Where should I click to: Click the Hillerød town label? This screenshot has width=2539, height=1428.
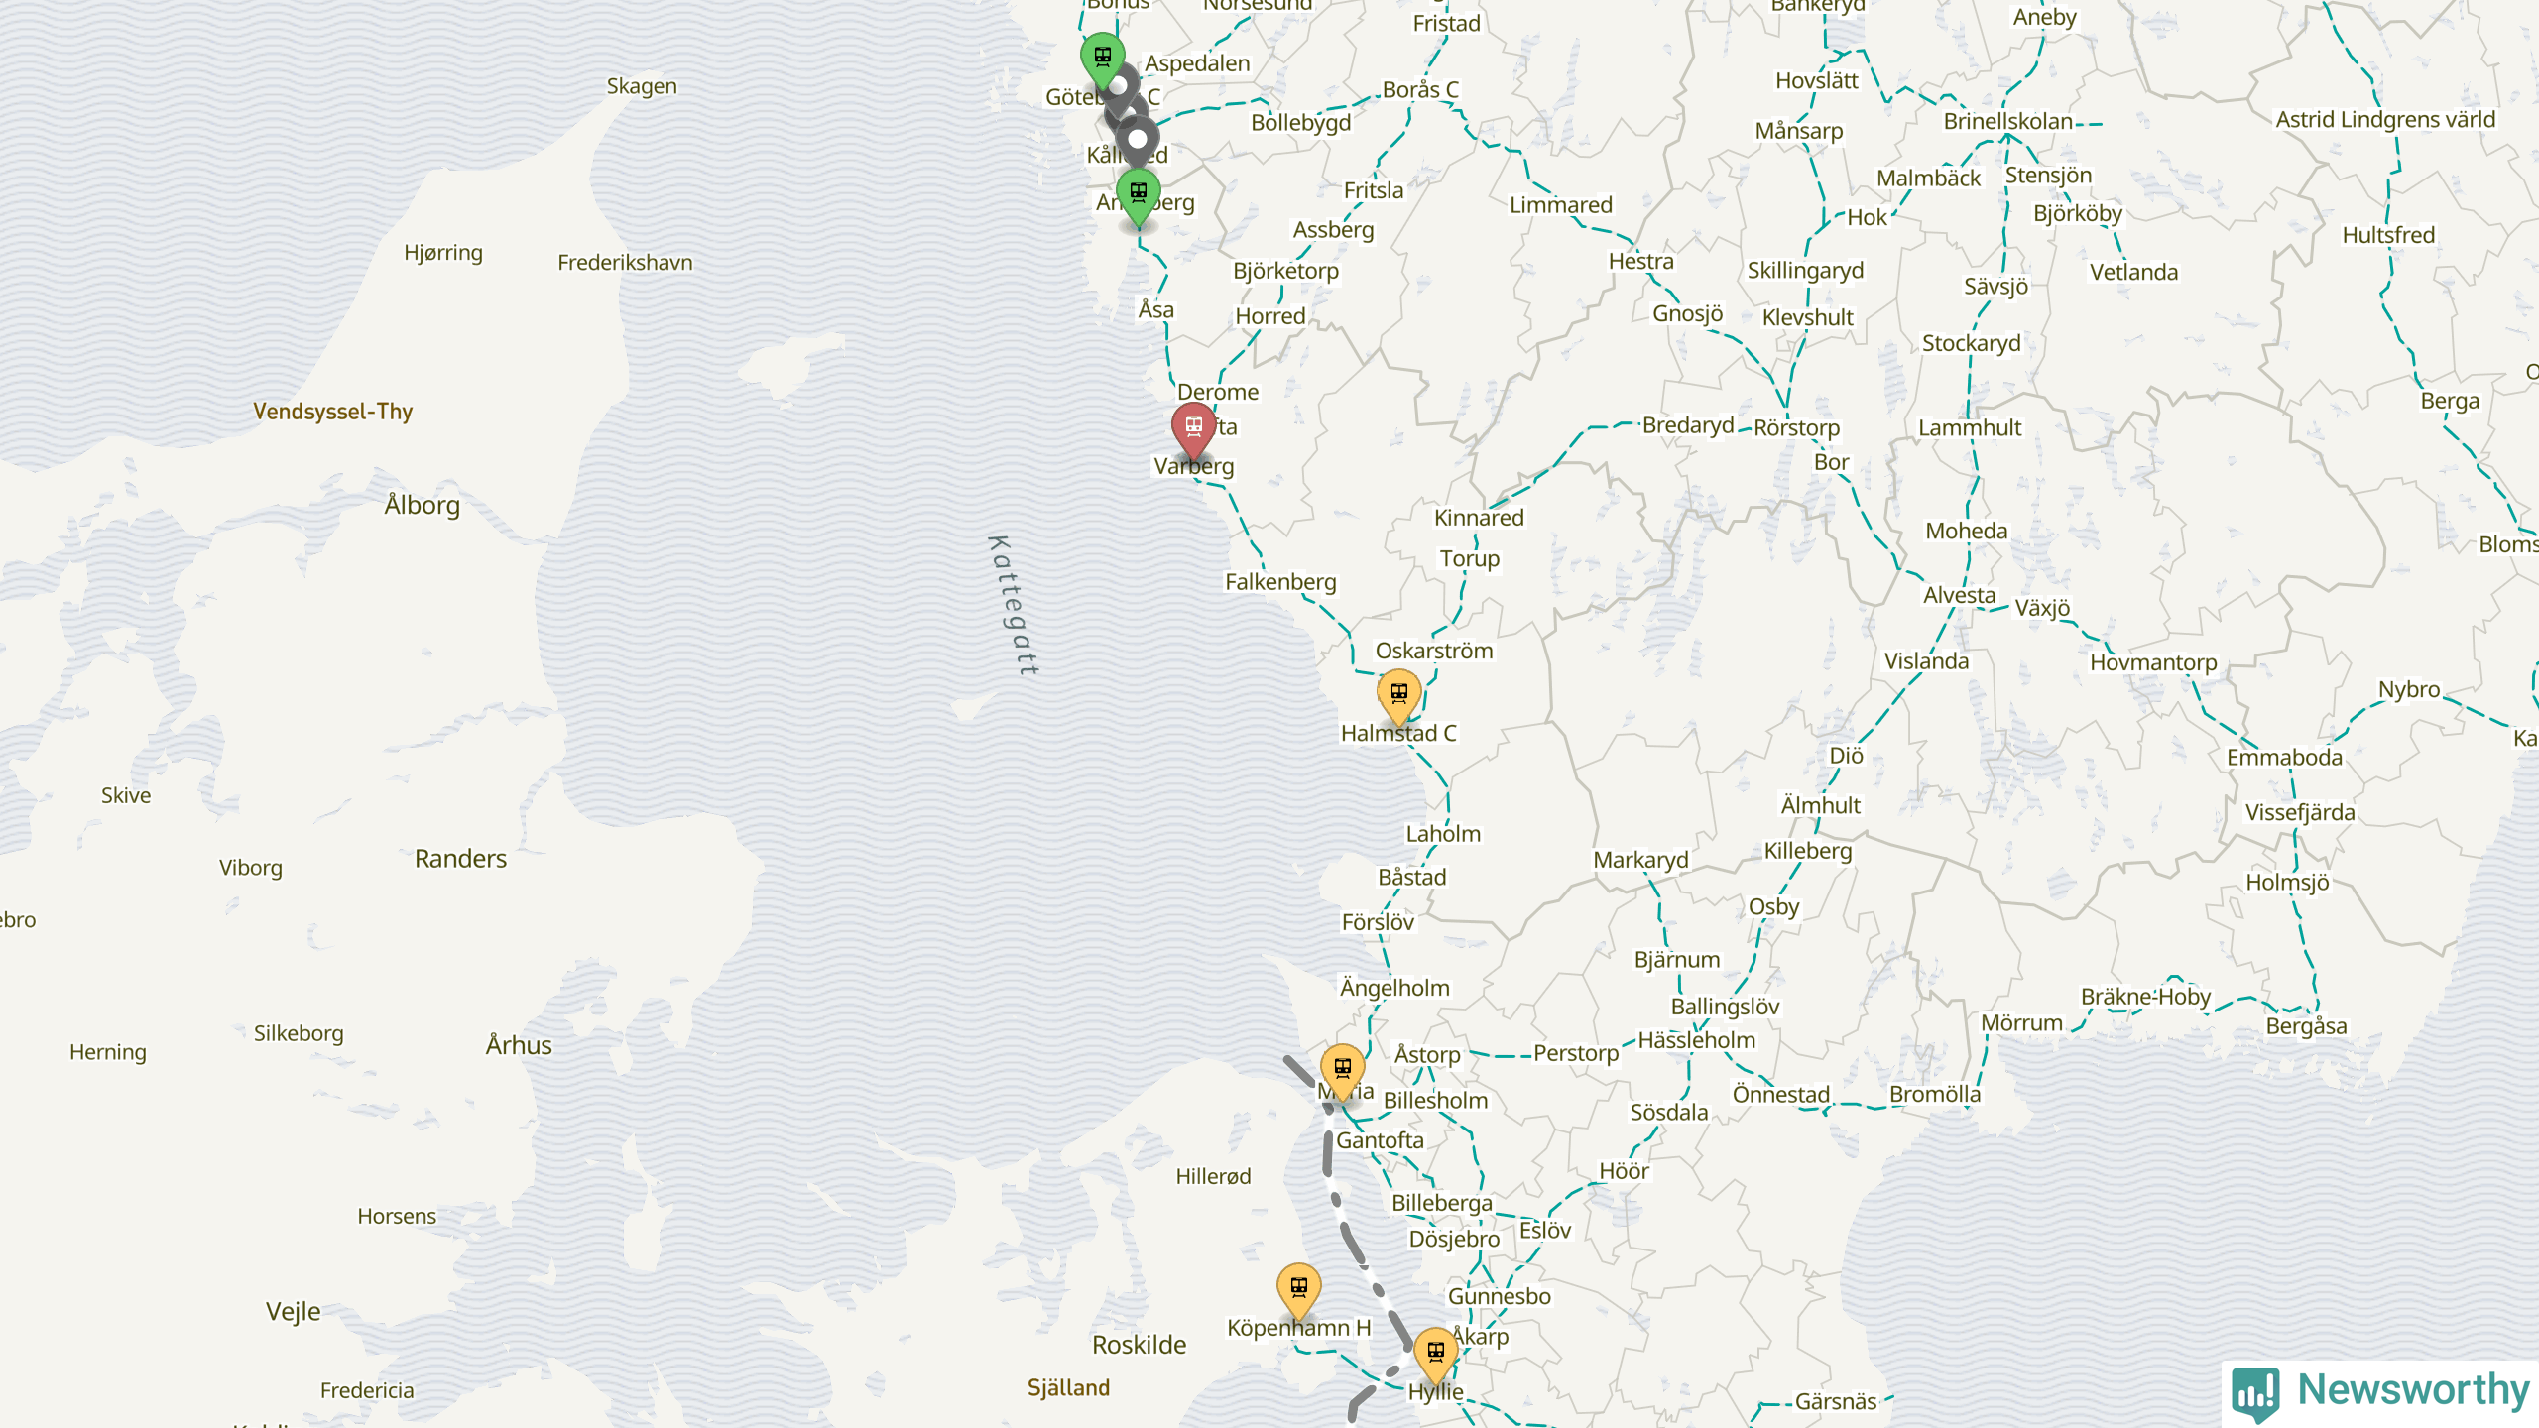pyautogui.click(x=1213, y=1177)
